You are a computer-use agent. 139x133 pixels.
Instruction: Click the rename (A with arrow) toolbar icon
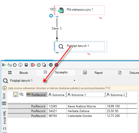point(9,65)
